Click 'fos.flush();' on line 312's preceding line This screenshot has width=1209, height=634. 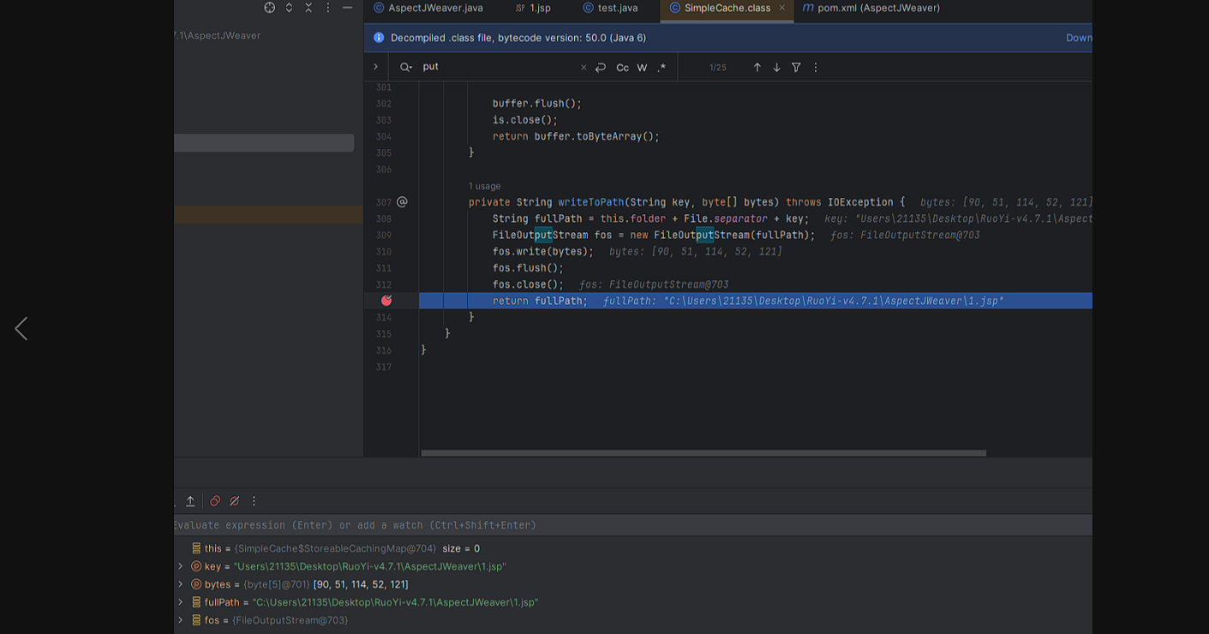pyautogui.click(x=528, y=268)
